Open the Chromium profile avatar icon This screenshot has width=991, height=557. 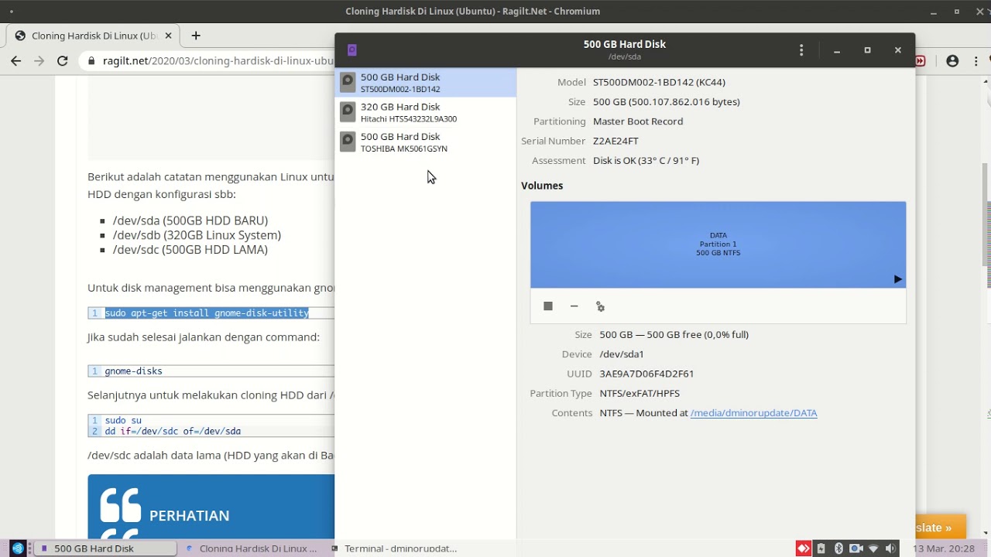(x=952, y=61)
